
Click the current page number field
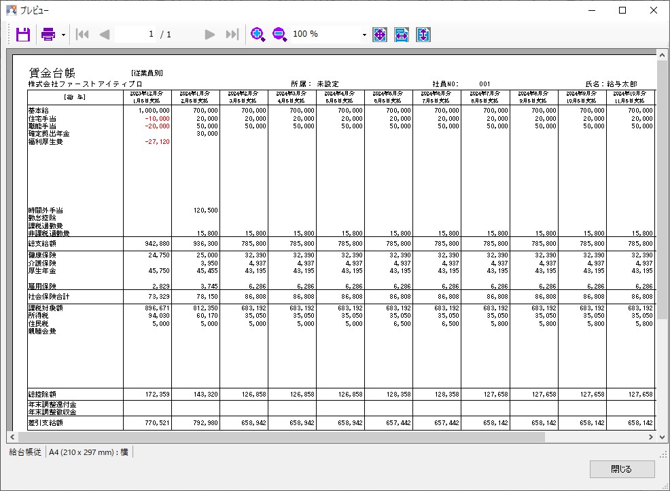click(x=136, y=34)
